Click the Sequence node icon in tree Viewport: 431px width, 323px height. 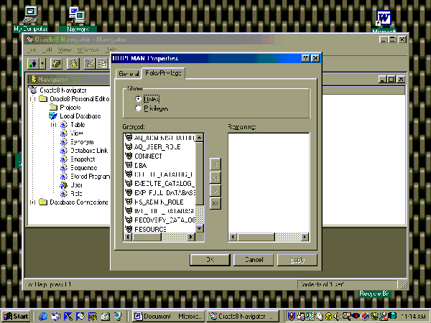64,167
